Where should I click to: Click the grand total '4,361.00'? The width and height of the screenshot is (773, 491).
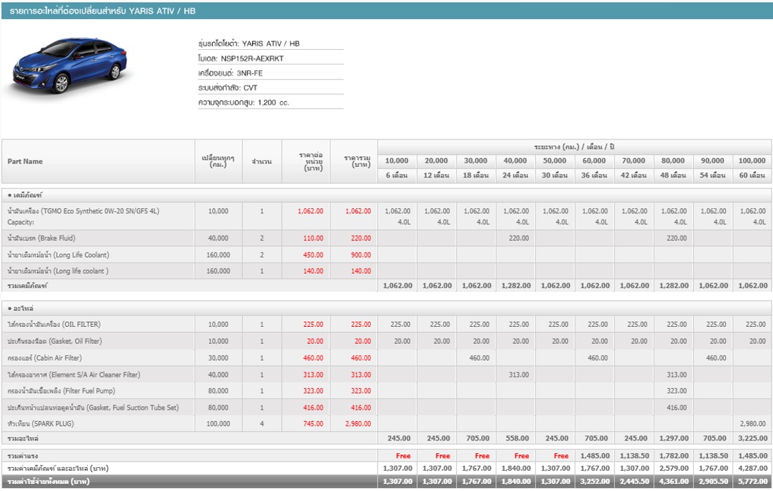(x=674, y=481)
